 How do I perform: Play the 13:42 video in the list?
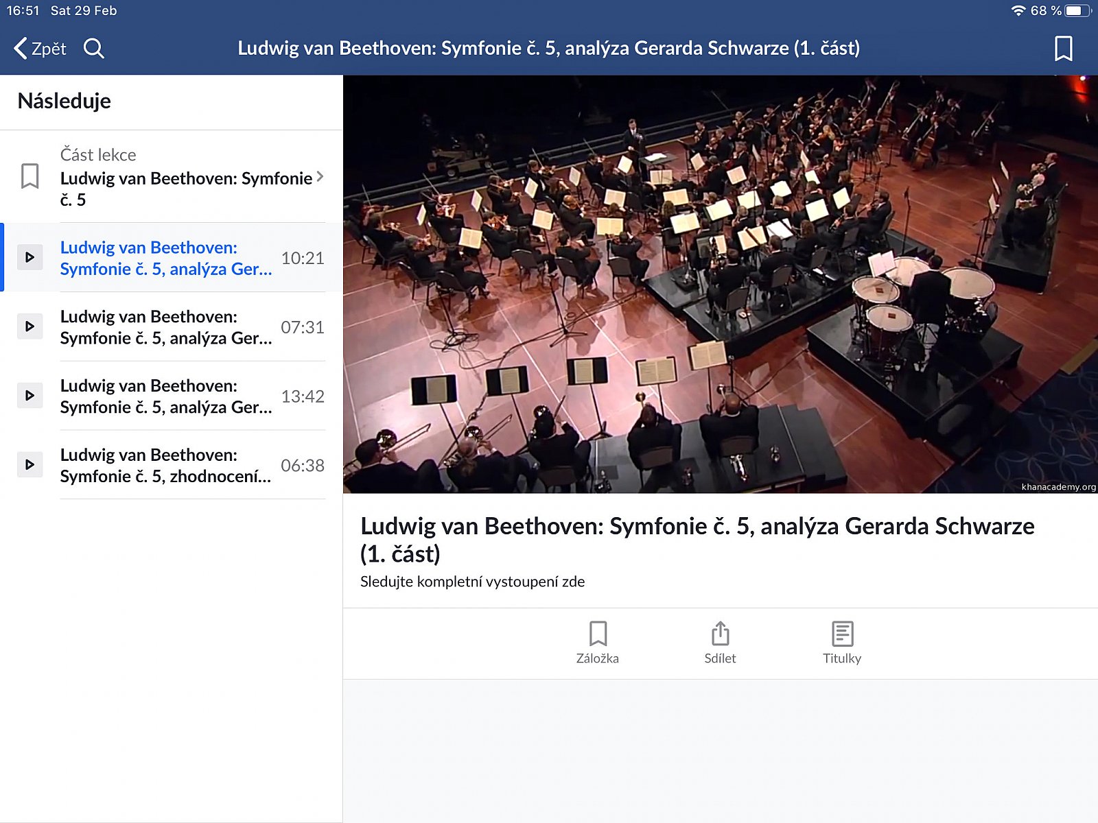(30, 396)
